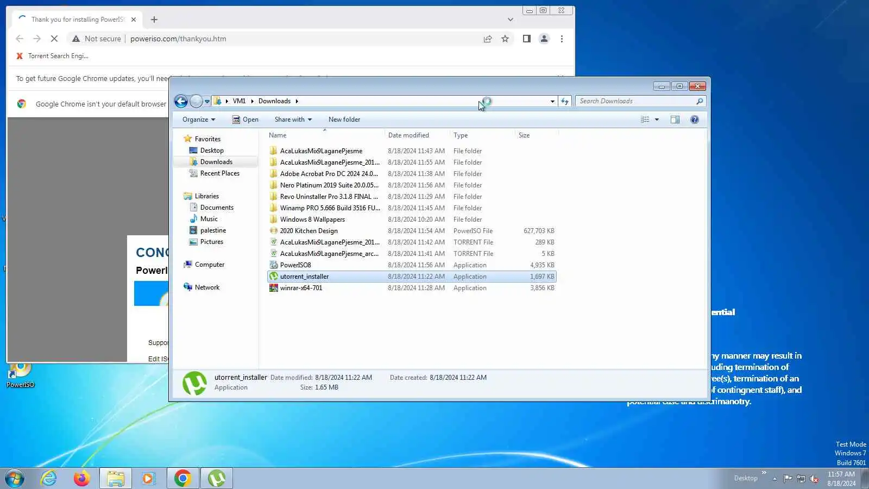869x489 pixels.
Task: Open the Organize menu
Action: coord(199,120)
